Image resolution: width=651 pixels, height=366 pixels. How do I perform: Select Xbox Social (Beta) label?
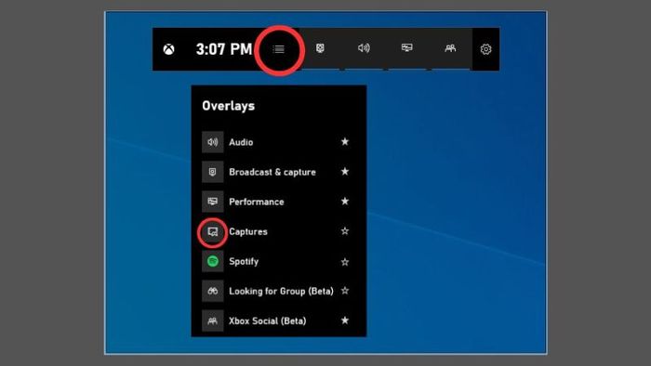point(268,320)
